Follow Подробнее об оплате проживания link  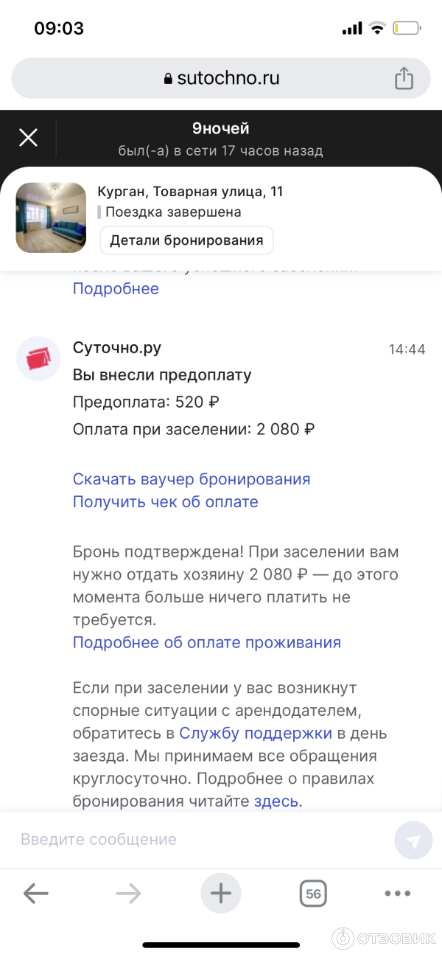tap(206, 642)
